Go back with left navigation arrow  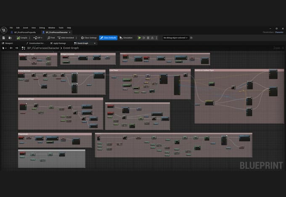pyautogui.click(x=11, y=48)
